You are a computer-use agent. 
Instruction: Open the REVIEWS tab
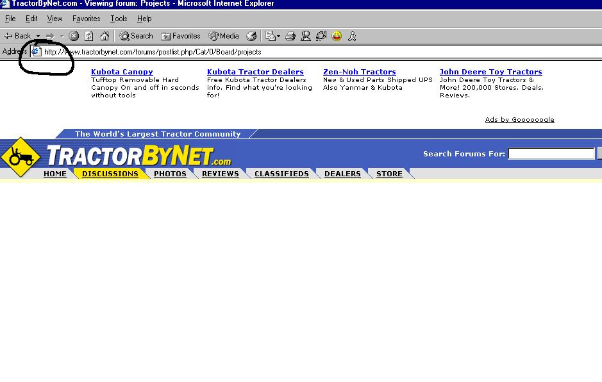[221, 174]
